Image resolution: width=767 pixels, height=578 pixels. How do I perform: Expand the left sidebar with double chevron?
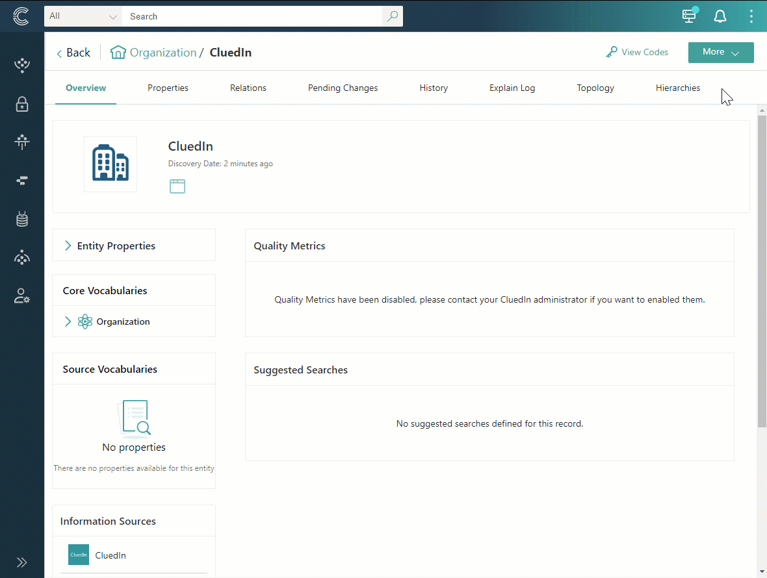click(22, 562)
